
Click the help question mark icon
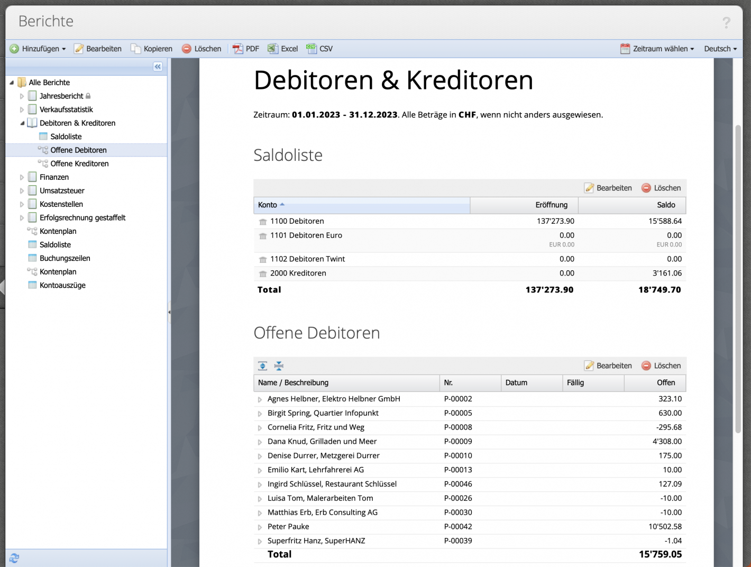[x=726, y=22]
